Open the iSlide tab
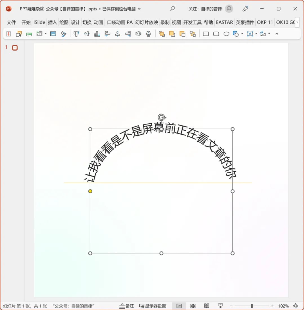The image size is (304, 310). tap(39, 22)
